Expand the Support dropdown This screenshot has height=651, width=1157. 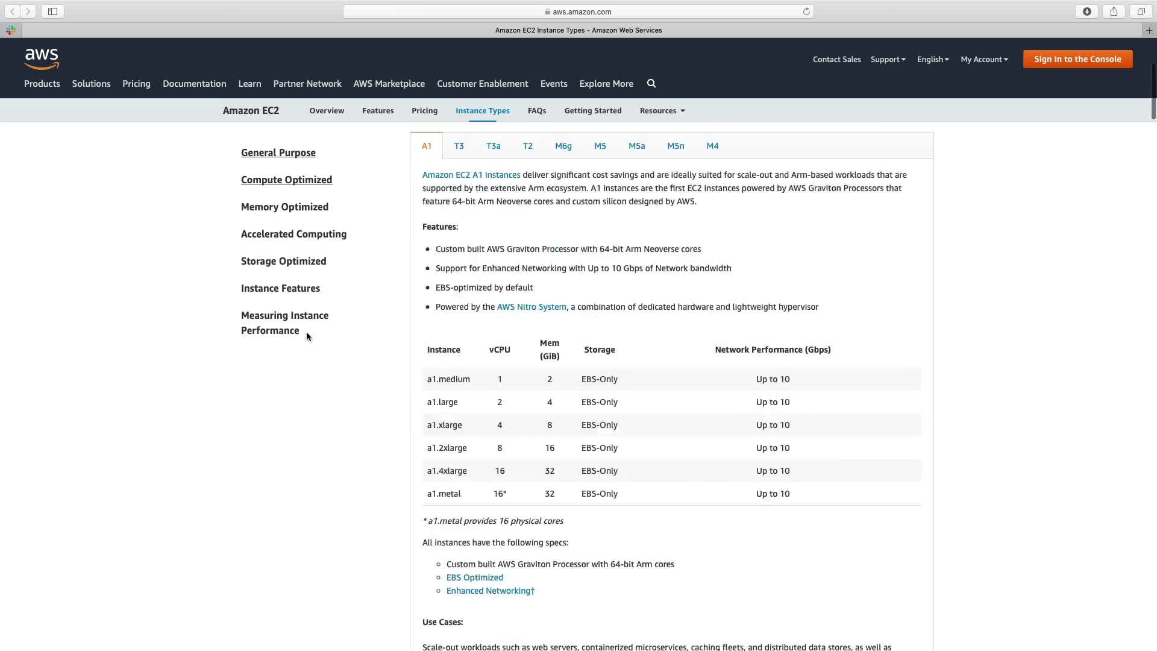coord(888,59)
